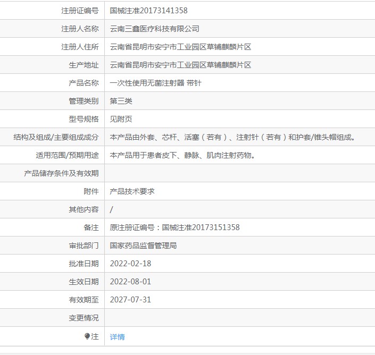This screenshot has height=355, width=375.
Task: Click approval date 2022-02-18
Action: (x=130, y=264)
